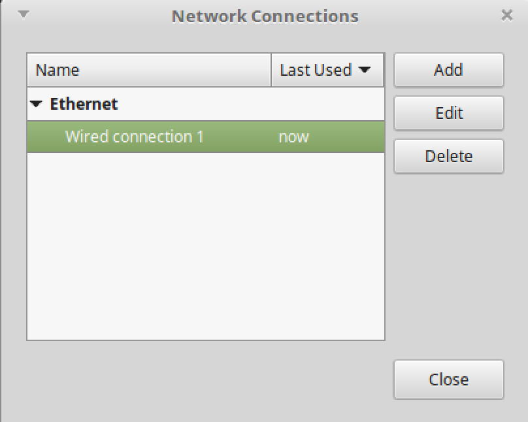
Task: Open the window menu arrow in title bar
Action: [24, 14]
